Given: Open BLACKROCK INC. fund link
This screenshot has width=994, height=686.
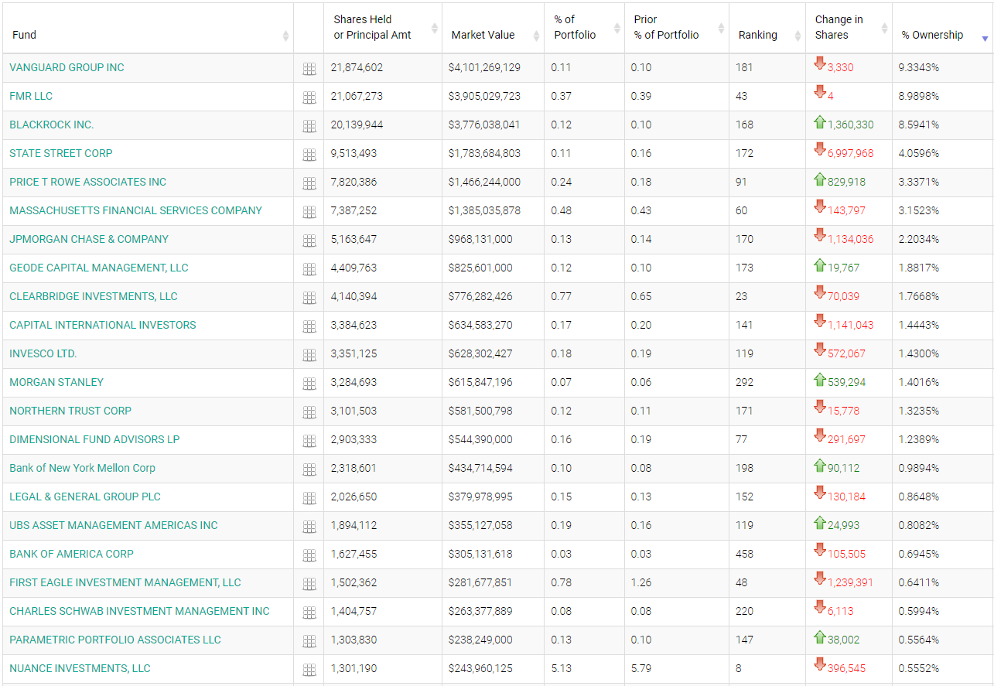Looking at the screenshot, I should pos(52,125).
